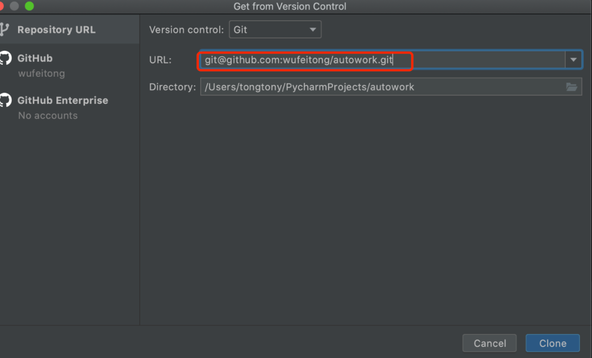Switch to the GitHub section
Screen dimensions: 592x358
35,58
